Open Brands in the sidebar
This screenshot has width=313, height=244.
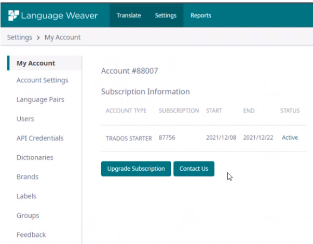(x=28, y=177)
